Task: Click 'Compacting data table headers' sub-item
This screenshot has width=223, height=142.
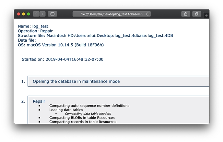Action: point(88,113)
